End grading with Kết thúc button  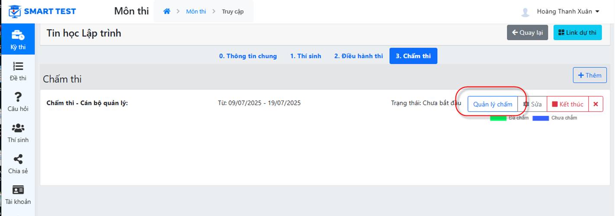pyautogui.click(x=568, y=104)
